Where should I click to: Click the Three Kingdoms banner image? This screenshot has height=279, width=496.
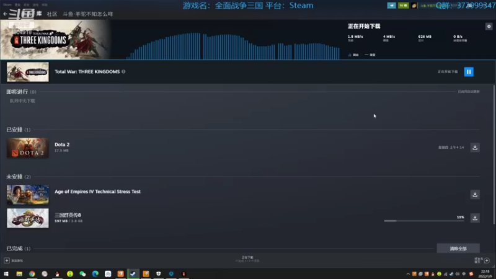coord(55,40)
